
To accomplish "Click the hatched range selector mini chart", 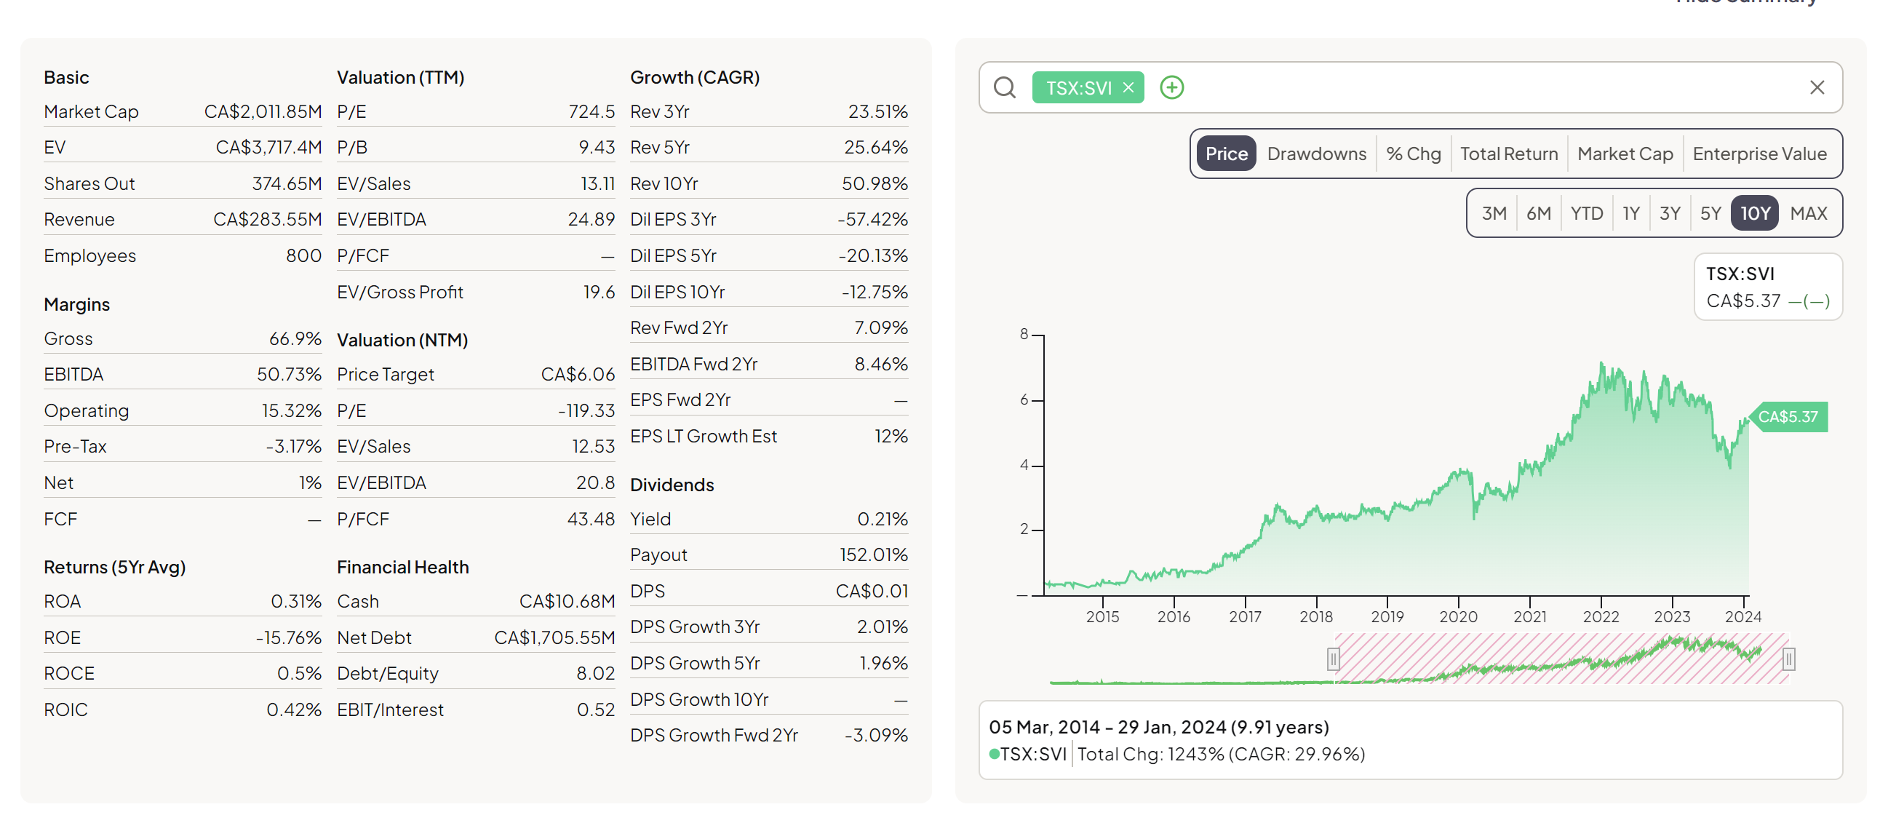I will 1561,659.
